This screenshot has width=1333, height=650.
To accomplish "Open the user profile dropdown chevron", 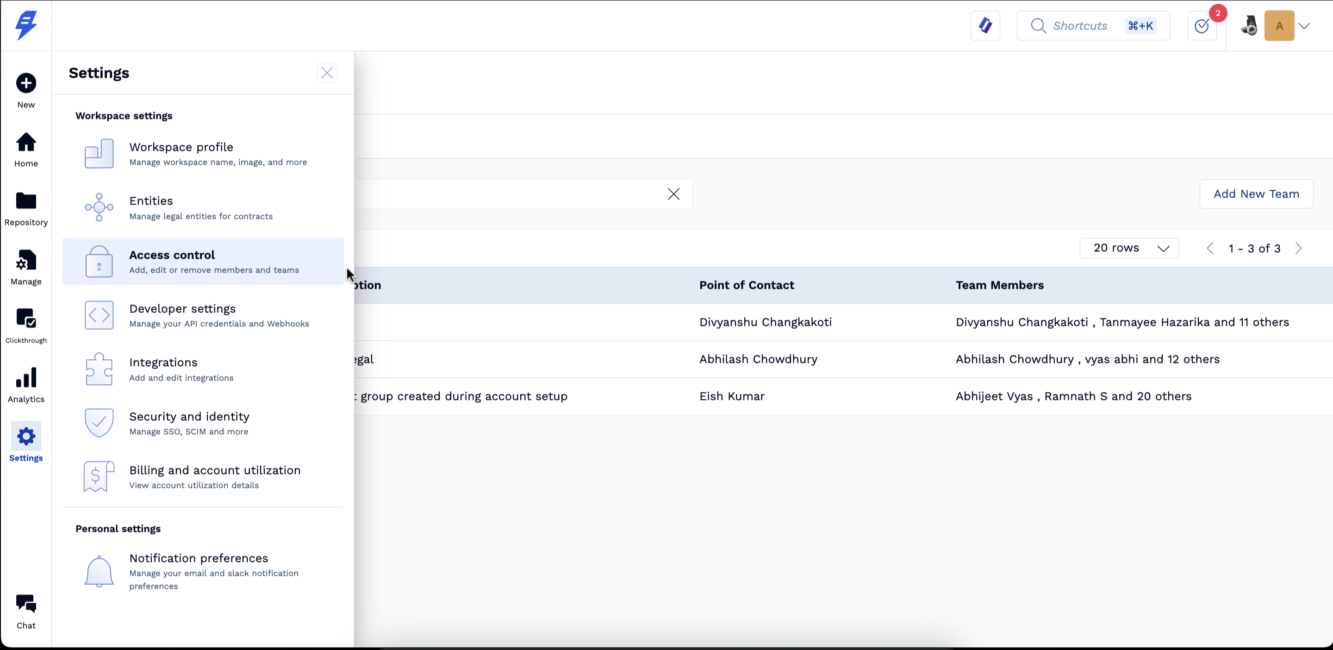I will (x=1304, y=26).
